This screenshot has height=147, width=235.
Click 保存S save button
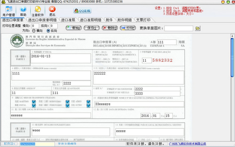tap(92, 28)
